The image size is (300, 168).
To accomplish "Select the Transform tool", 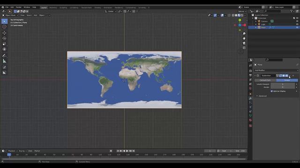I will 4,49.
